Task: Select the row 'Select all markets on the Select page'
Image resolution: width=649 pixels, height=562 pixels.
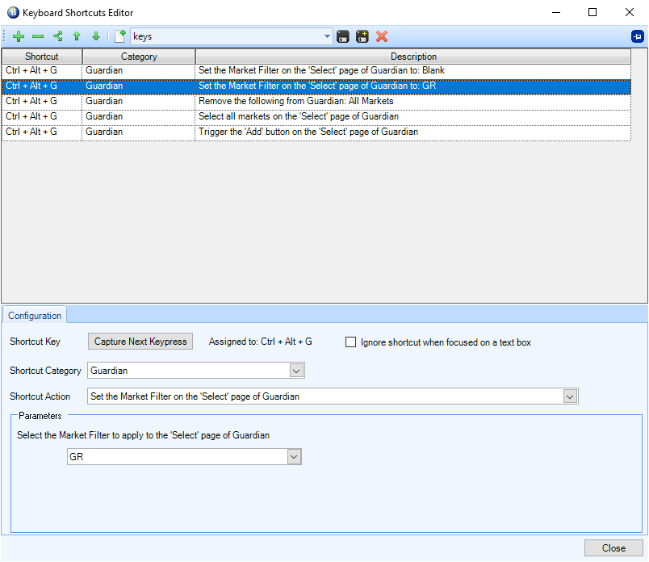Action: (x=316, y=117)
